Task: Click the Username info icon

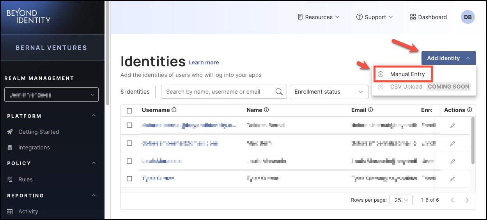Action: point(174,110)
